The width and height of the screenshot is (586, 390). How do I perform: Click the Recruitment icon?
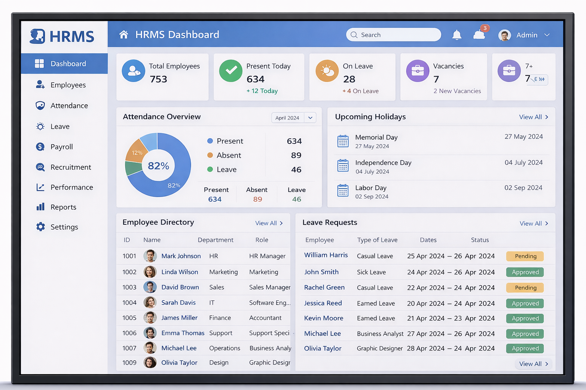click(40, 167)
